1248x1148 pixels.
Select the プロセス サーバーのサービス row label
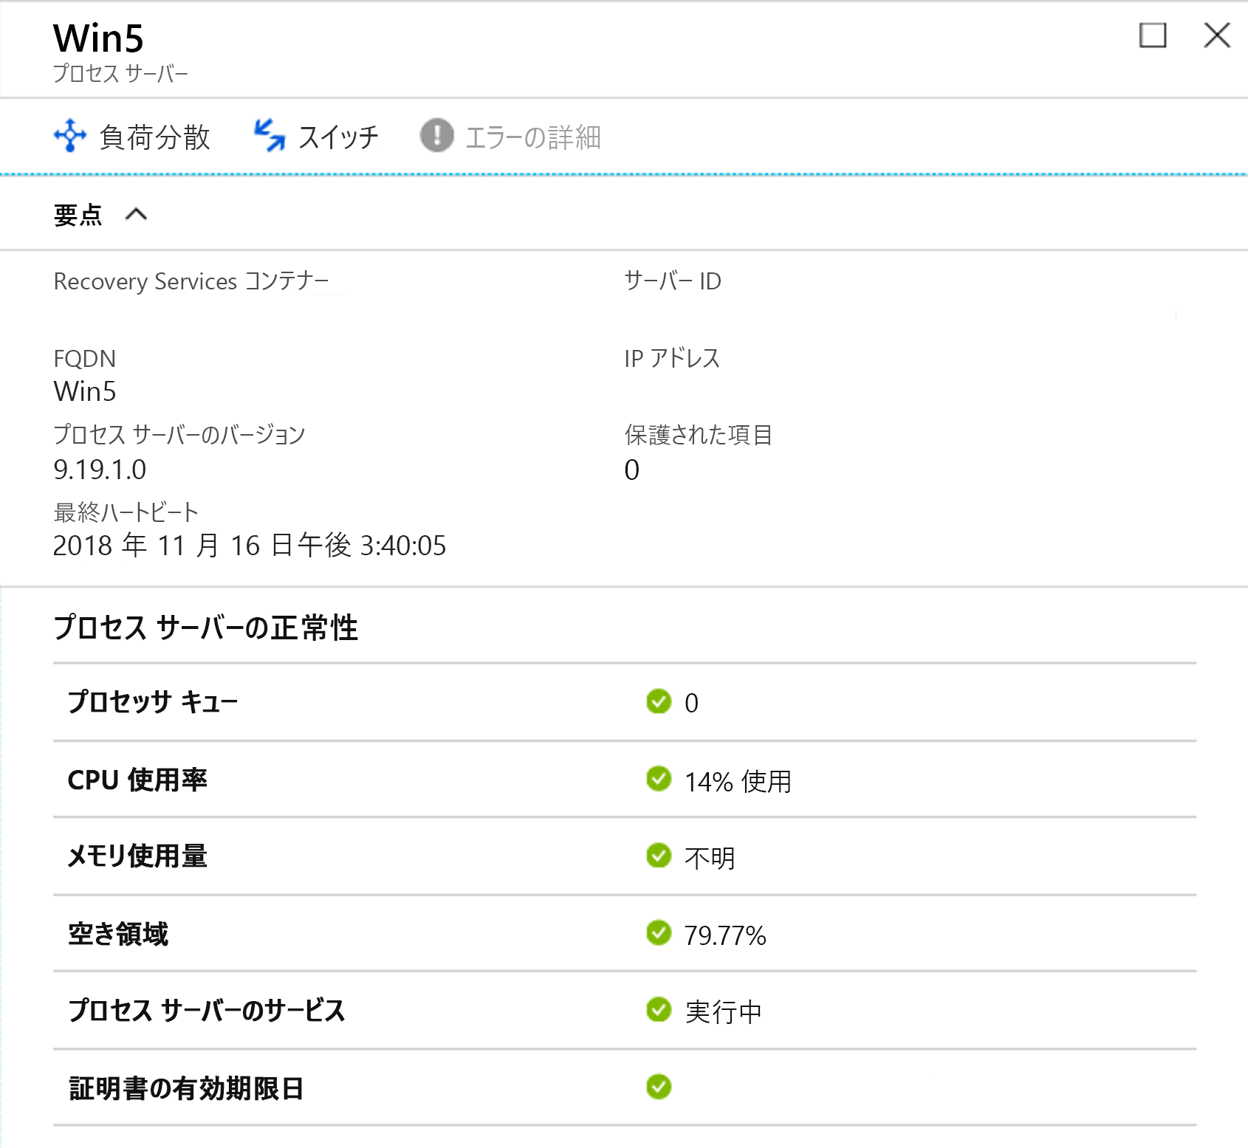(x=207, y=1011)
